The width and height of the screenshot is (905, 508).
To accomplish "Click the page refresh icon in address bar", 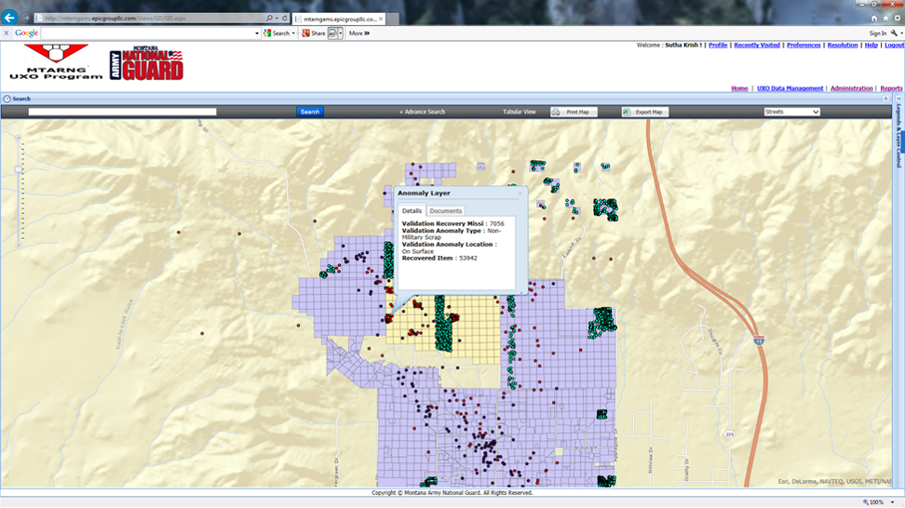I will pos(284,18).
